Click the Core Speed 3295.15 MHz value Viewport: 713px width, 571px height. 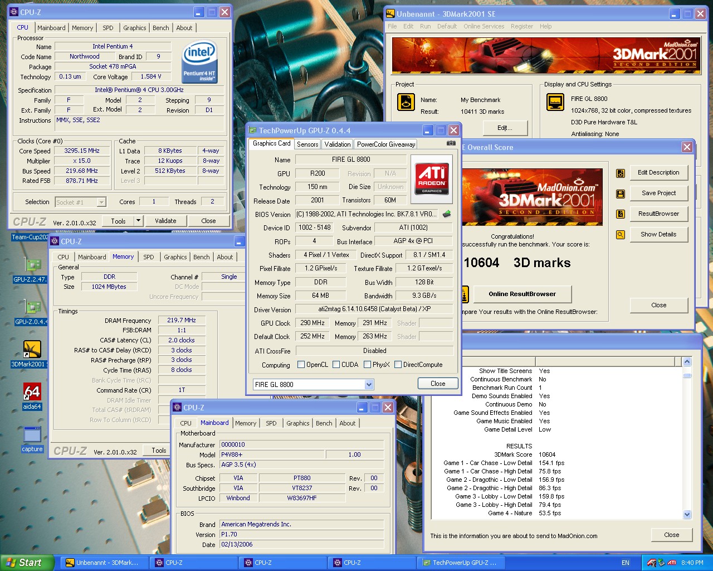[82, 151]
